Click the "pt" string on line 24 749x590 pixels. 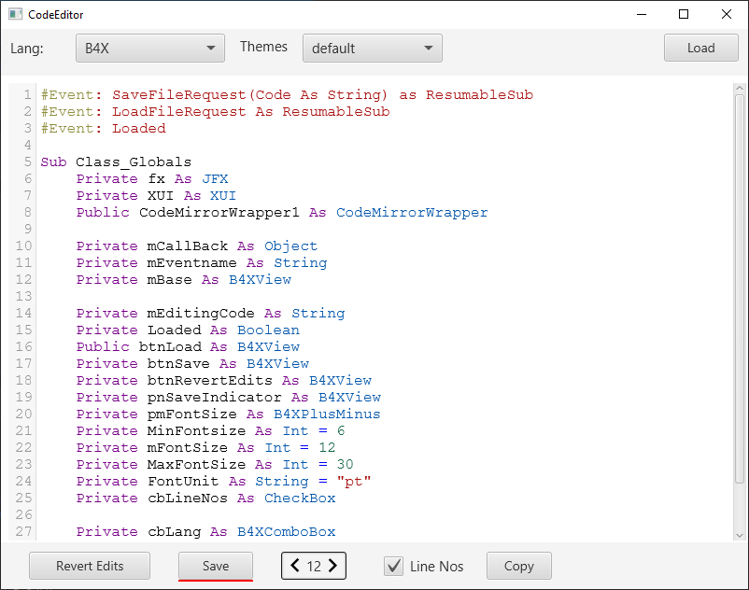click(354, 481)
